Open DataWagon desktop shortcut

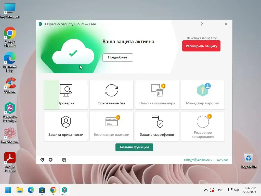(10, 135)
